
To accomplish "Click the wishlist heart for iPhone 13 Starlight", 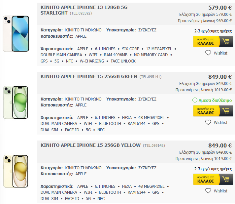I will pyautogui.click(x=208, y=53).
